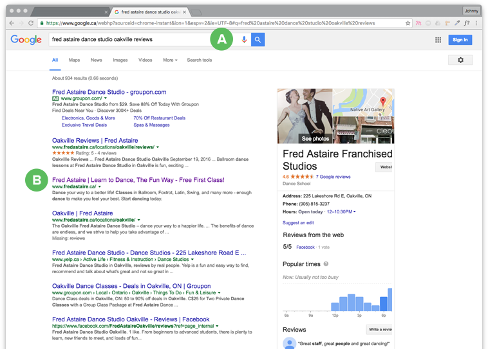Viewport: 488px width, 349px height.
Task: Open the 70% Off Restaurant Deals sitelink
Action: 160,118
